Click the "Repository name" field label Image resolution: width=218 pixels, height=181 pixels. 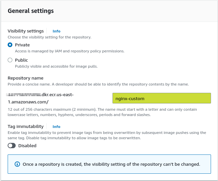click(25, 78)
